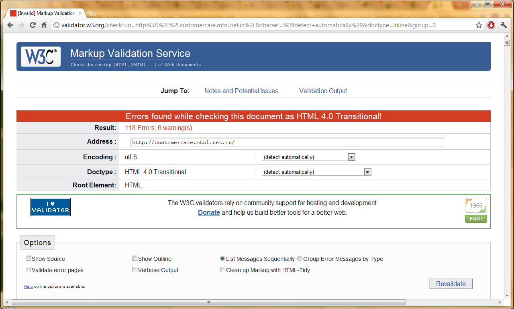Click the HTML 4.0 Transitional doctype value

point(155,172)
